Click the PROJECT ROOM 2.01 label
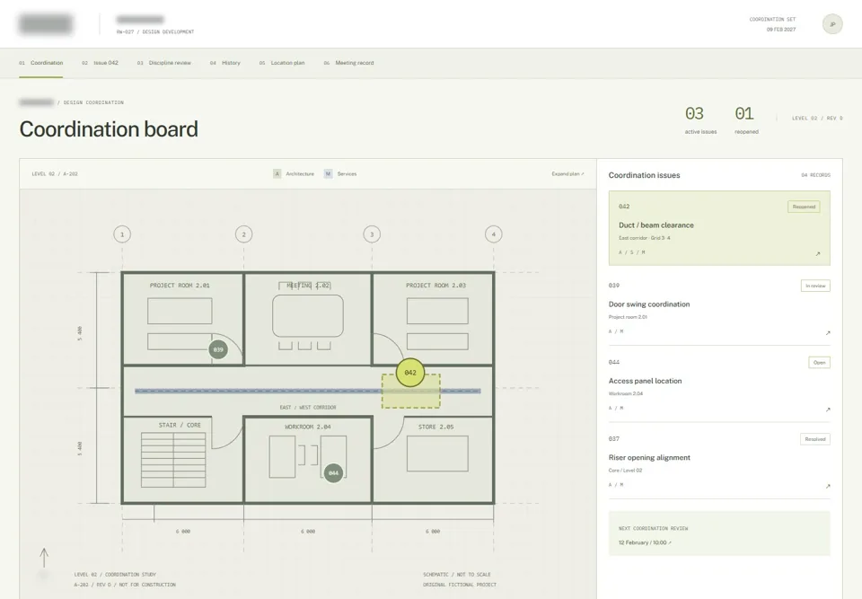 point(180,286)
